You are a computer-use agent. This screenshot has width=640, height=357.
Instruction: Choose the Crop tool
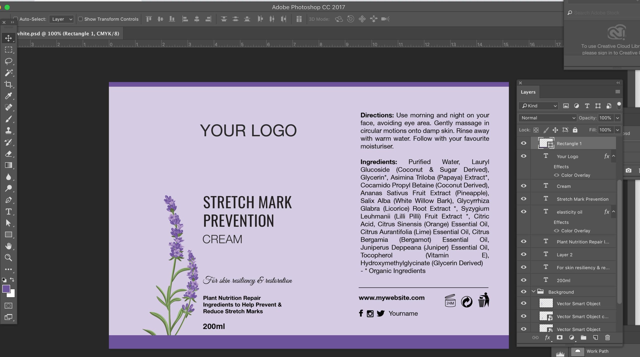[8, 84]
